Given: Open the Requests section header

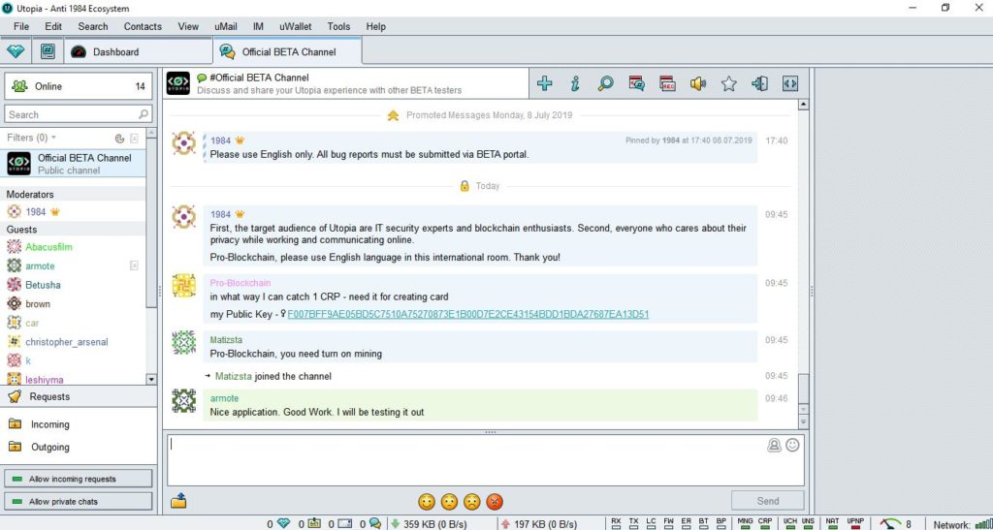Looking at the screenshot, I should tap(79, 396).
